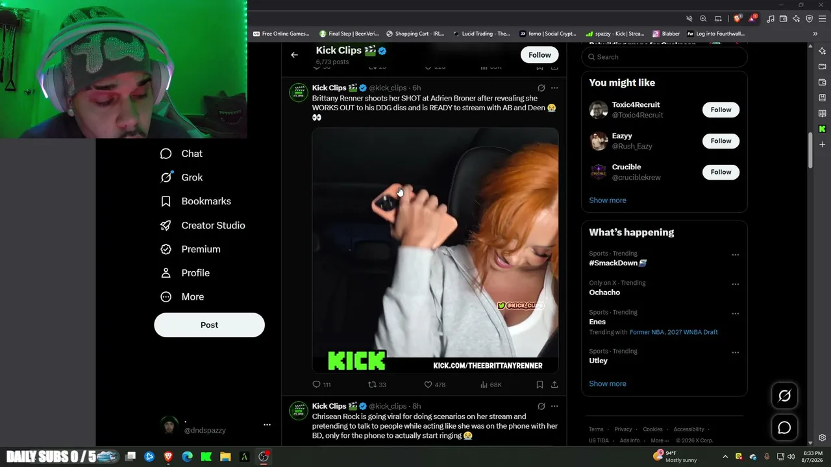The image size is (831, 467).
Task: Follow Kick Clips from the header
Action: click(x=540, y=55)
